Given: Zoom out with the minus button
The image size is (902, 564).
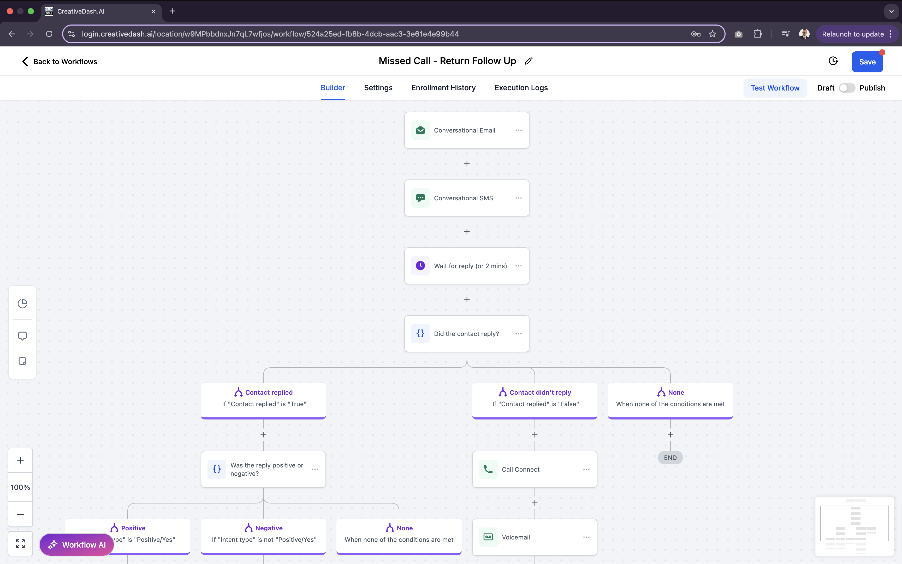Looking at the screenshot, I should [x=21, y=514].
